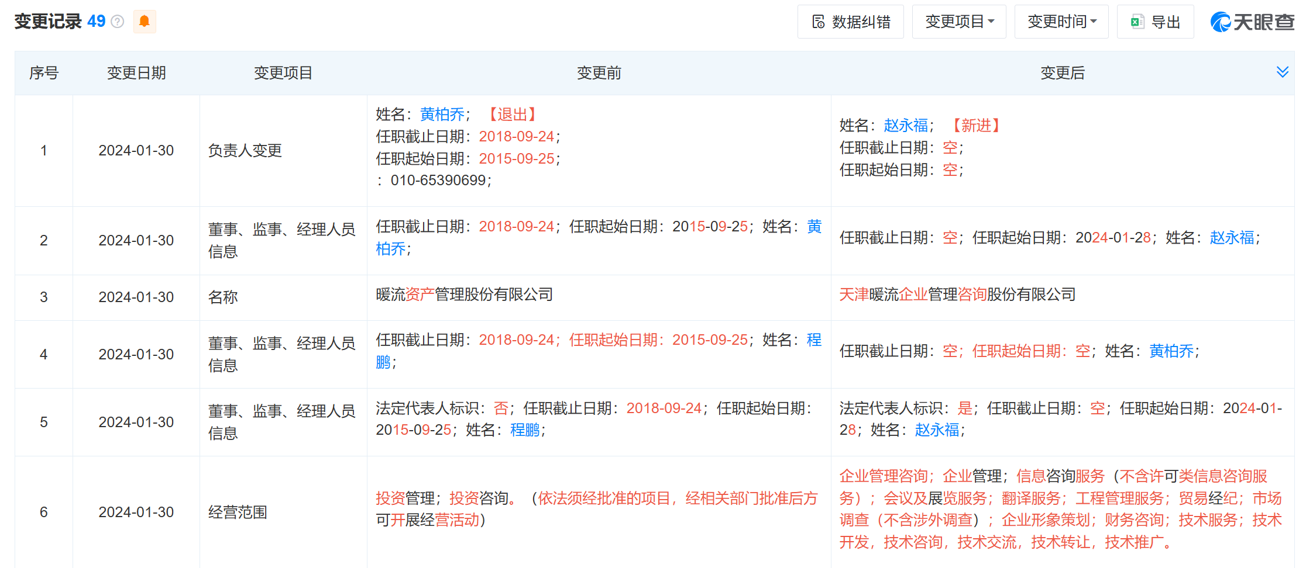1306x568 pixels.
Task: Open the 变更时间 filter dropdown
Action: pos(1061,21)
